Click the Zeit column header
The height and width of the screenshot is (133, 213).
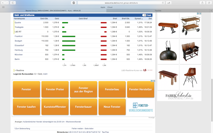[150, 19]
